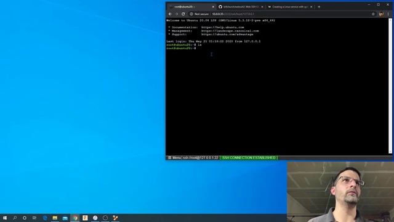Bookmark this page with the star
394x222 pixels.
[x=373, y=14]
